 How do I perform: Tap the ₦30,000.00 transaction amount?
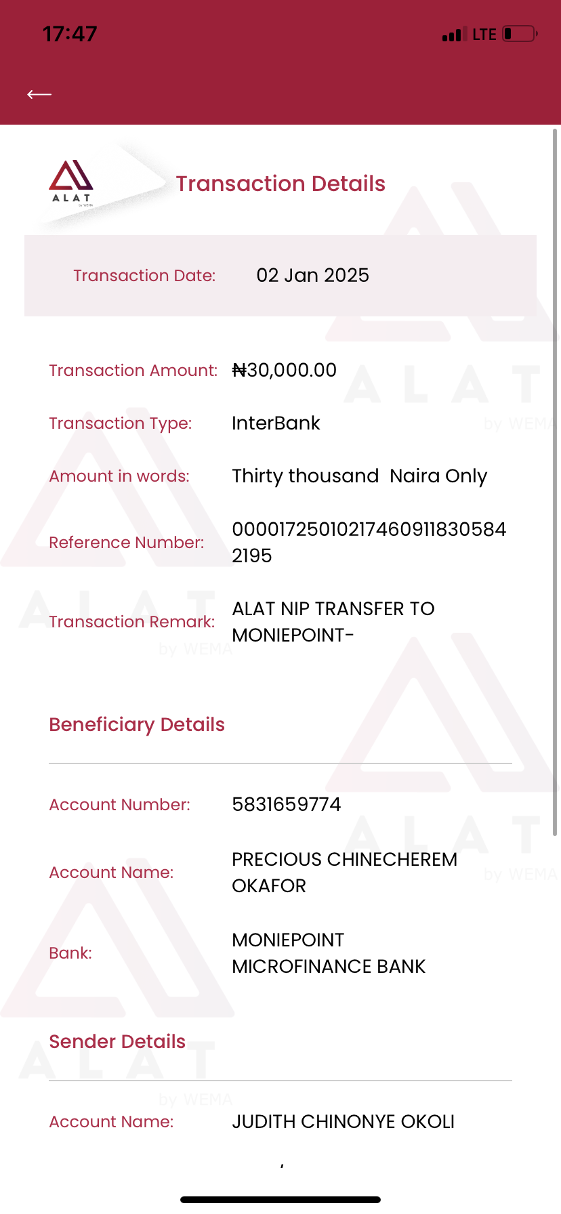[x=284, y=370]
